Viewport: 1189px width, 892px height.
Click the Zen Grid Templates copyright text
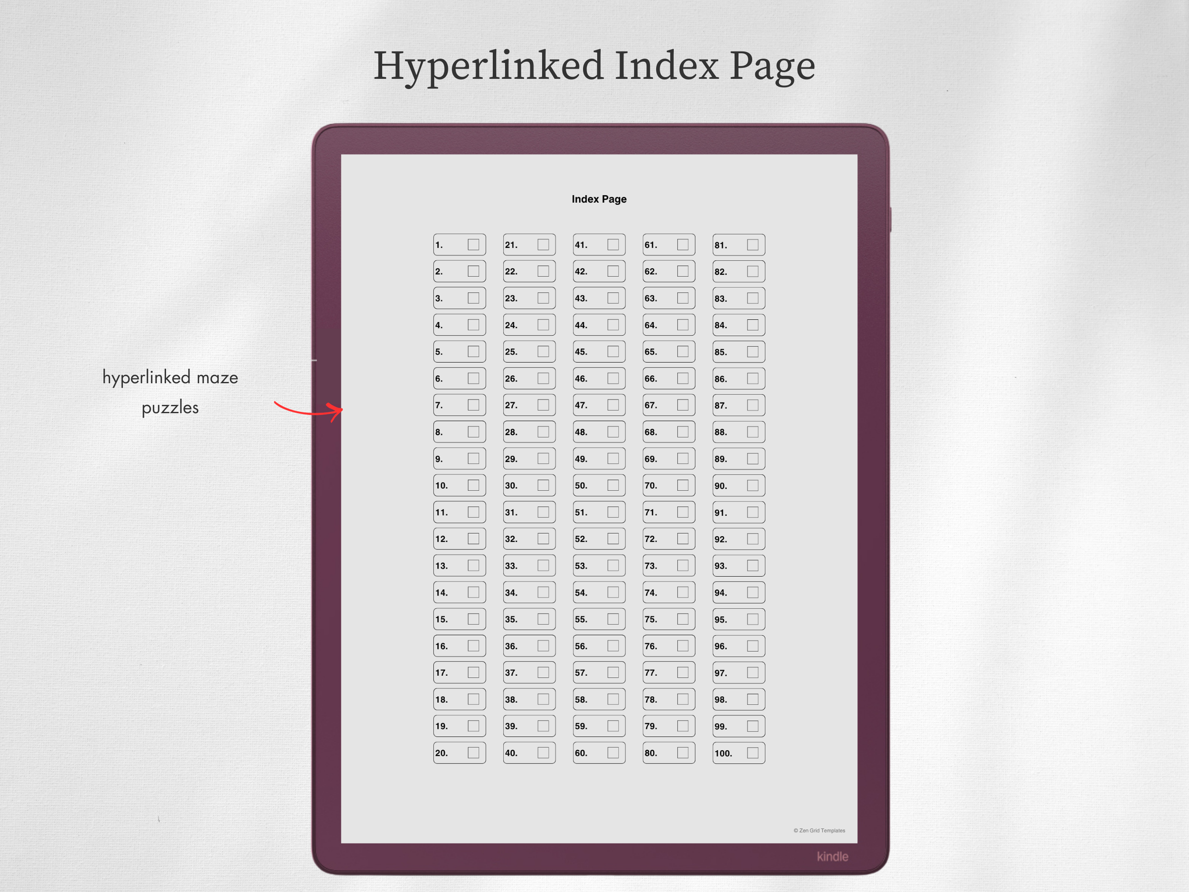pos(819,831)
